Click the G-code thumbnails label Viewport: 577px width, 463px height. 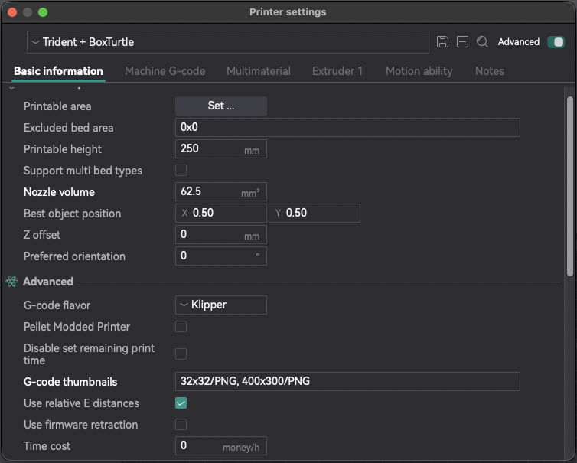pos(70,382)
